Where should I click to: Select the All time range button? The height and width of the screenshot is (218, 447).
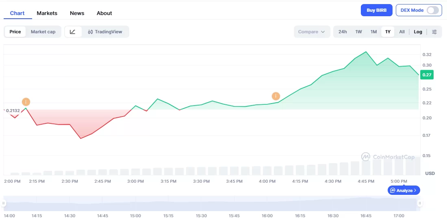402,32
